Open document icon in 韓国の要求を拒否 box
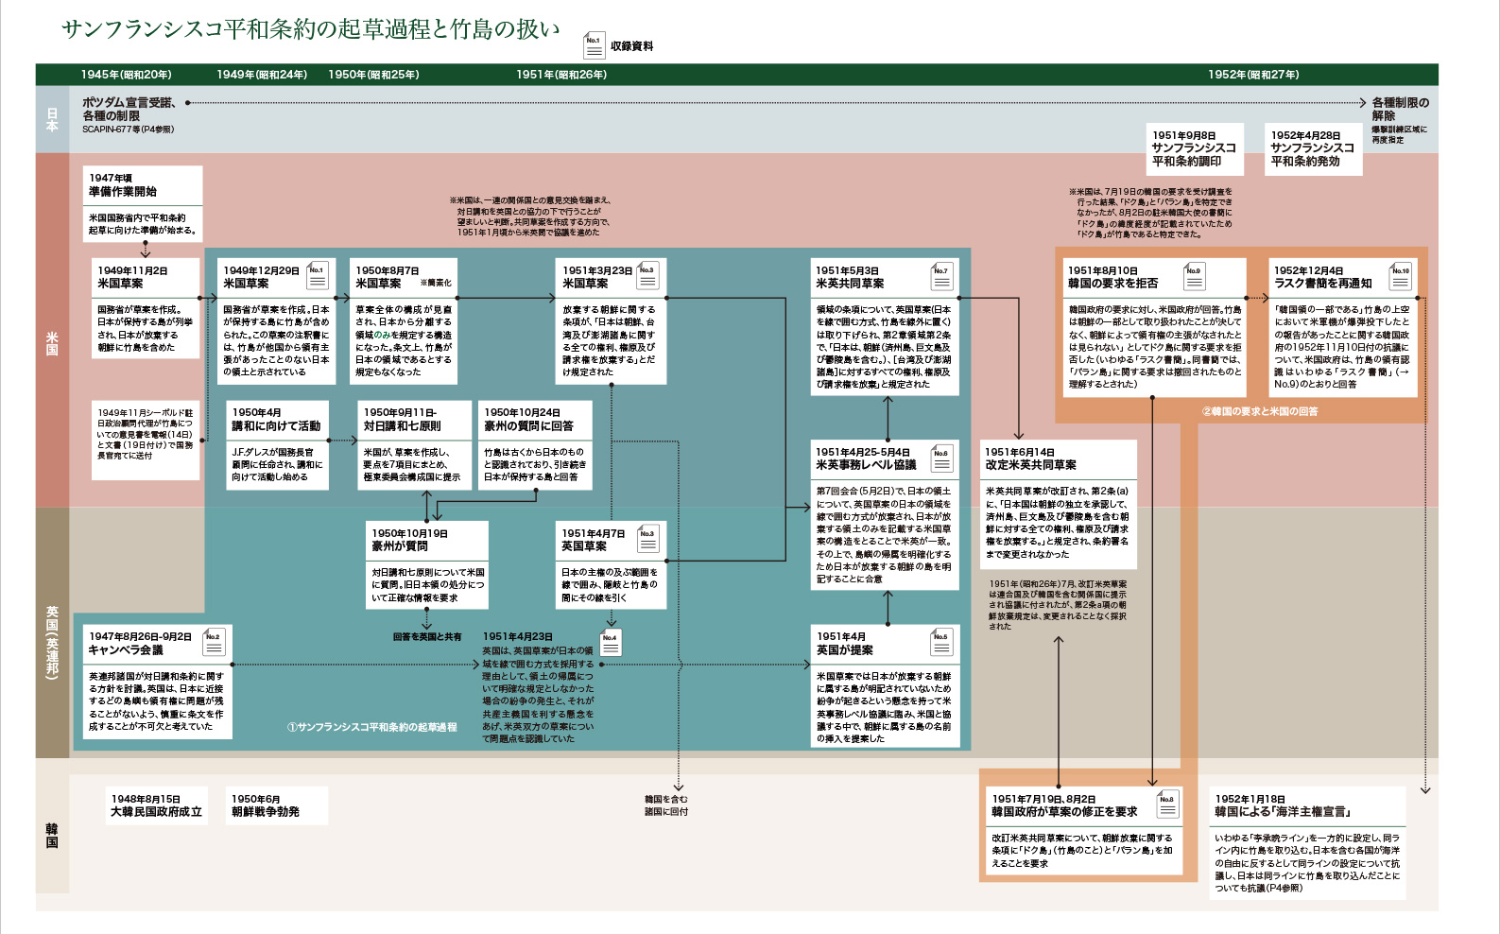The image size is (1500, 934). pos(1195,276)
